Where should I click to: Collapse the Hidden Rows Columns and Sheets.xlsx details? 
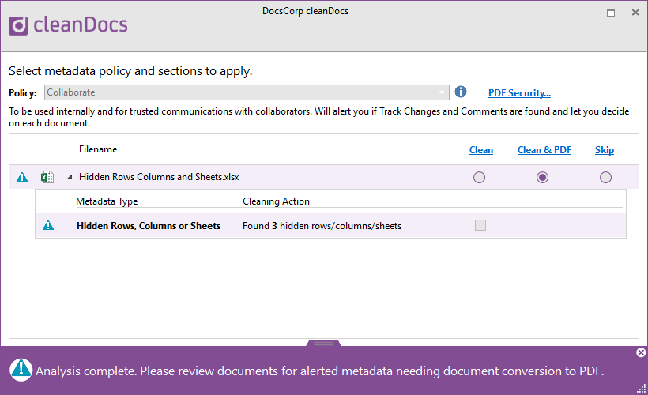(x=70, y=177)
